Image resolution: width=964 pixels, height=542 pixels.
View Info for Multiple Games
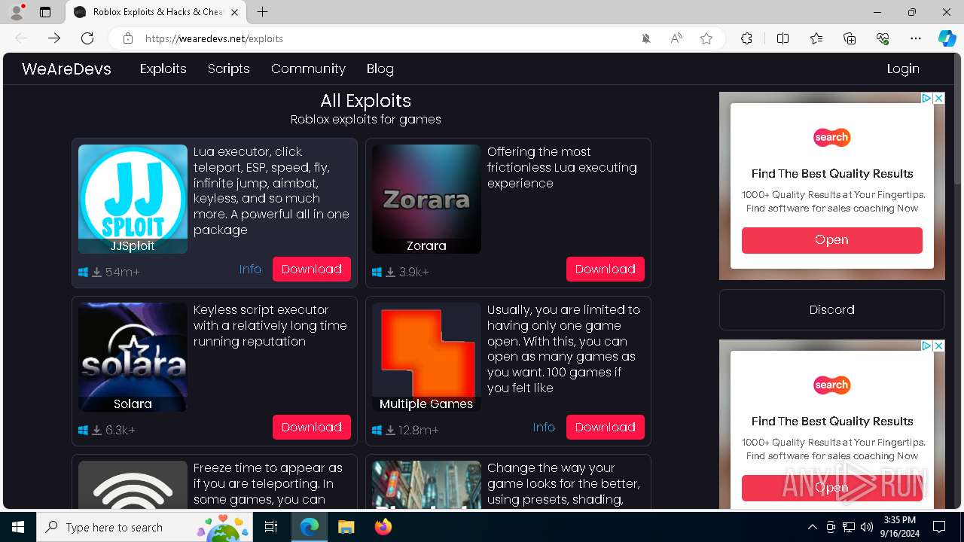(x=544, y=427)
